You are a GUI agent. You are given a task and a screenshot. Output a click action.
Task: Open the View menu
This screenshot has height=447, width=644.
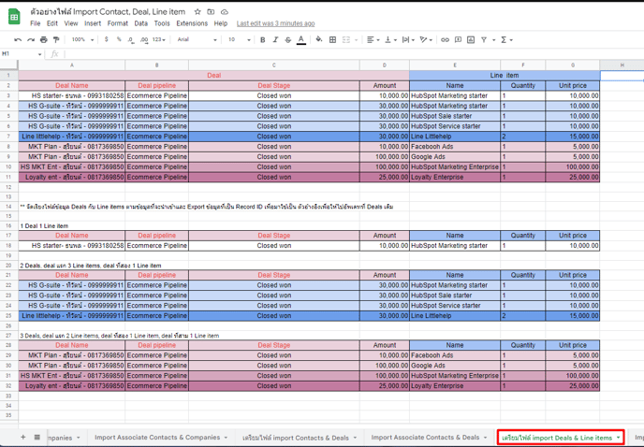click(70, 23)
